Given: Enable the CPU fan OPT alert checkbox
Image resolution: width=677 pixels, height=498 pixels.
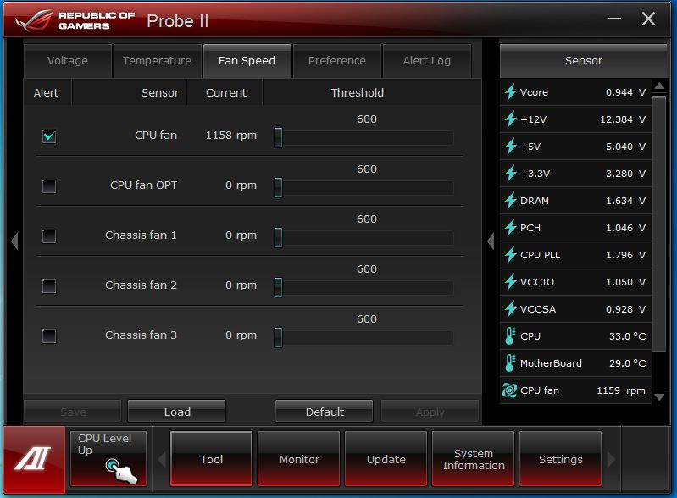Looking at the screenshot, I should tap(49, 186).
